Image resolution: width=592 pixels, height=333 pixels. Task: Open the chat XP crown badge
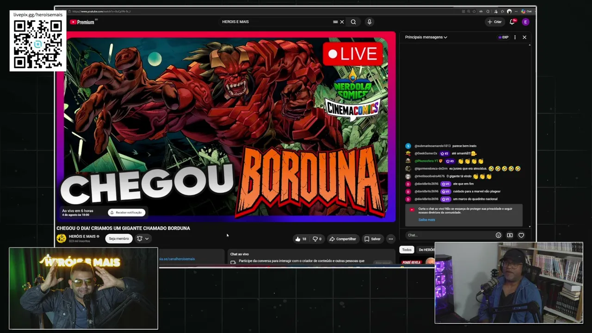coord(503,37)
